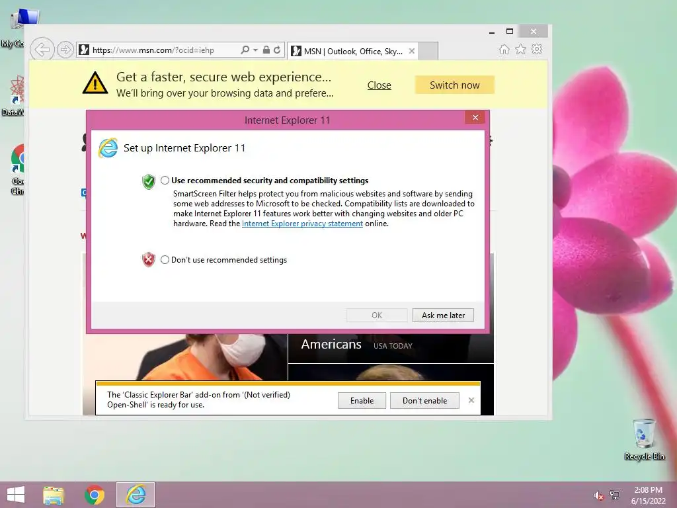
Task: Click the Close link in the yellow banner
Action: point(379,85)
